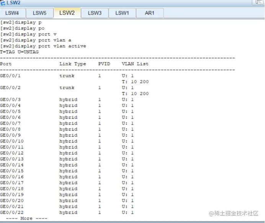
Task: Select the GE0/0/11 port entry
Action: [12, 147]
